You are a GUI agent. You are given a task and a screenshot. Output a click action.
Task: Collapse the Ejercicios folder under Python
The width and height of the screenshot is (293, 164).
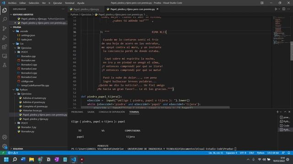(x=15, y=94)
